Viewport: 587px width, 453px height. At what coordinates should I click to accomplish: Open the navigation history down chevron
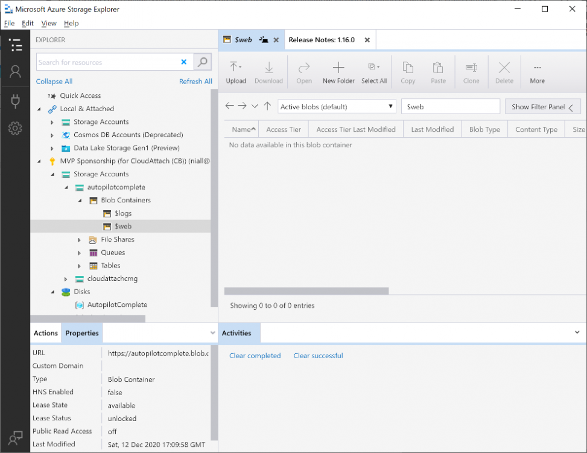point(255,106)
